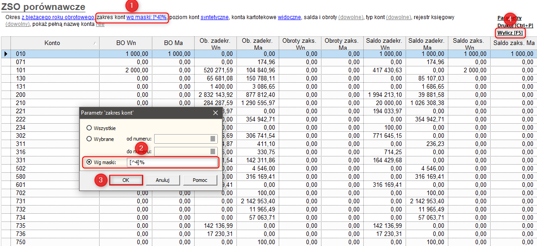Change account level via 'syntetyczne' link

pos(215,17)
